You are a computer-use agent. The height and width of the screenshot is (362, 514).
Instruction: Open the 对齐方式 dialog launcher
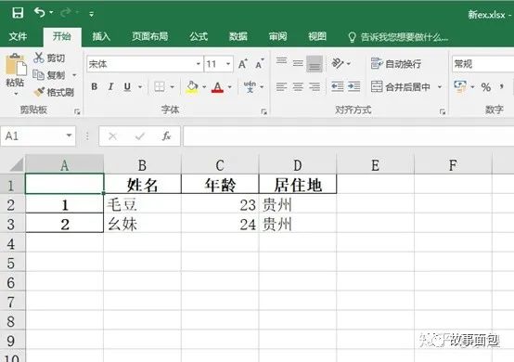pyautogui.click(x=443, y=111)
